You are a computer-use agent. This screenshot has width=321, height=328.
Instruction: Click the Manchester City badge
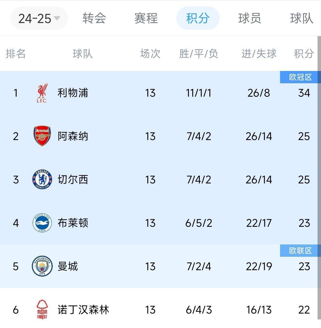[41, 266]
